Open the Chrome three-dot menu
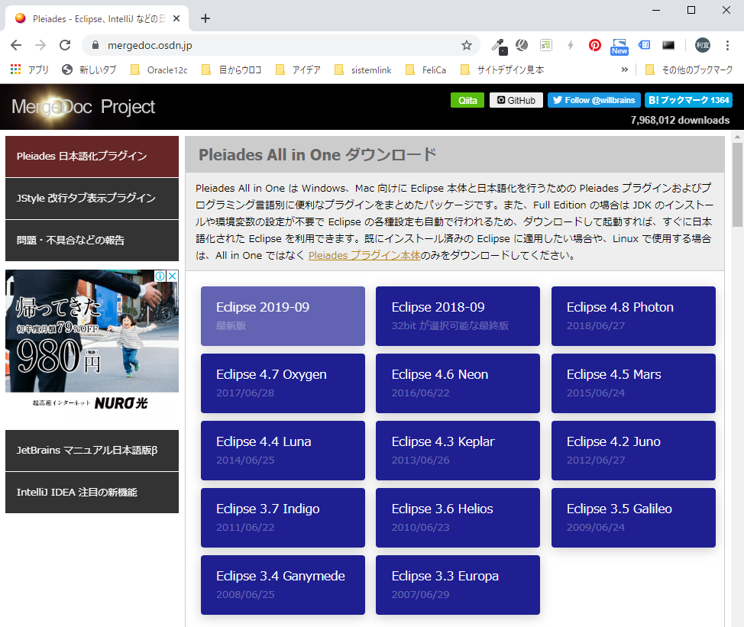The height and width of the screenshot is (627, 744). coord(727,45)
